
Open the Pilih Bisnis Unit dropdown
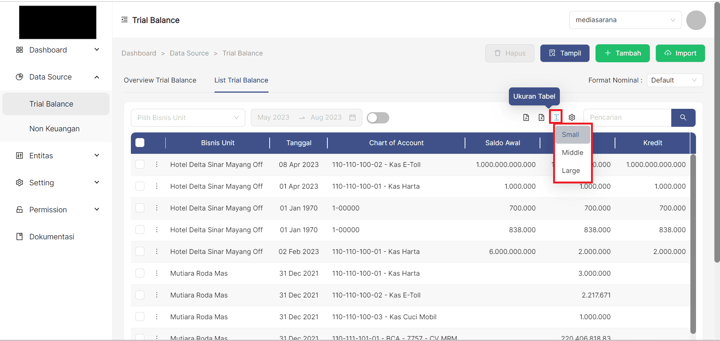pos(188,118)
